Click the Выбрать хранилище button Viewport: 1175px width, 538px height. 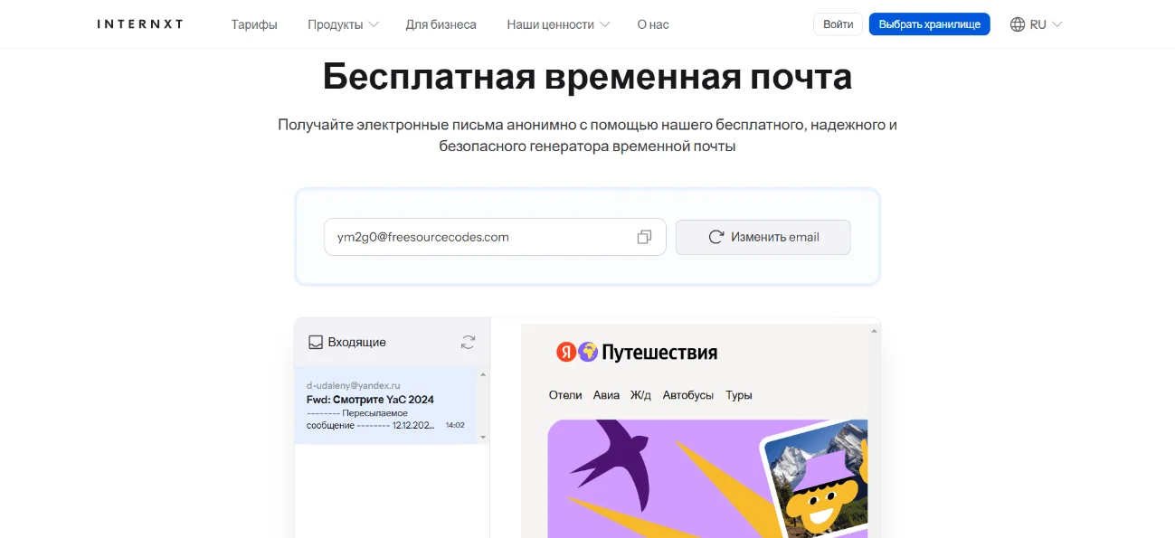tap(930, 24)
